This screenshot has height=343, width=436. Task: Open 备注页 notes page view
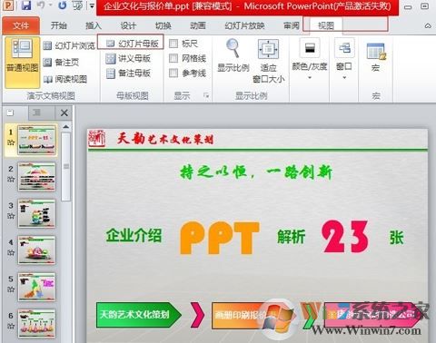tap(61, 63)
